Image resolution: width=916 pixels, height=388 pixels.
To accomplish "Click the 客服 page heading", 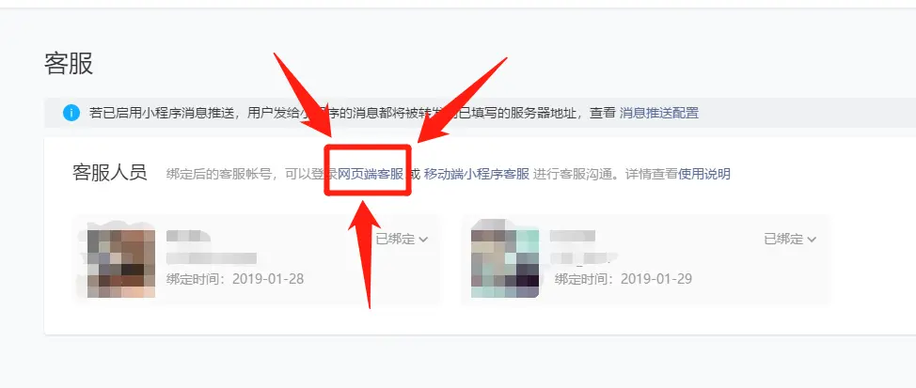I will pos(69,64).
